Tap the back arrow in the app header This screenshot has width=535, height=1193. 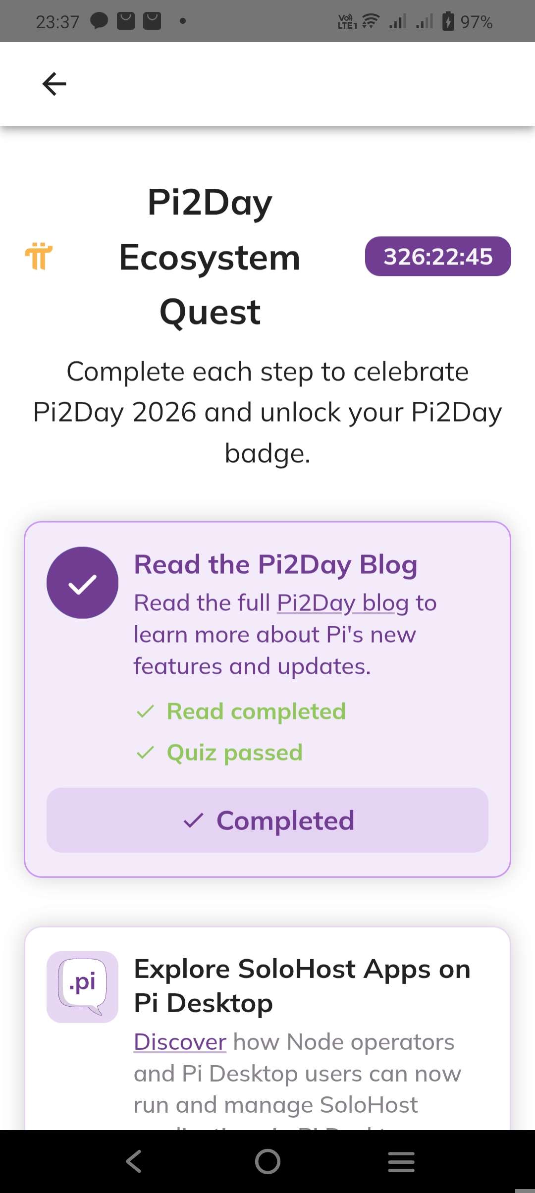(x=54, y=84)
